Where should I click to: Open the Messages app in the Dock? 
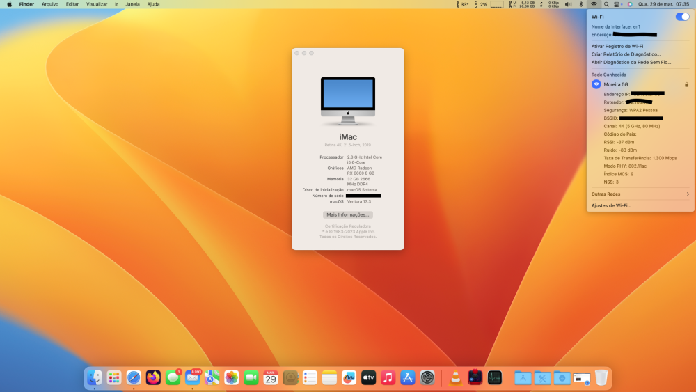coord(173,378)
